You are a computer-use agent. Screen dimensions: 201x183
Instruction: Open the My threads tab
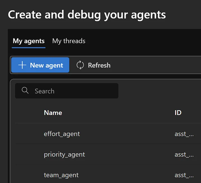click(69, 41)
